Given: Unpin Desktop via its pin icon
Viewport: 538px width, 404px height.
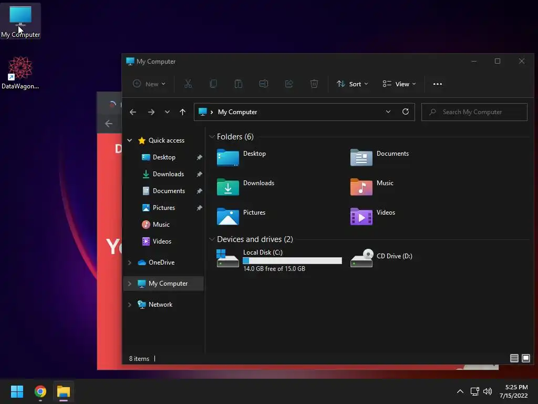Looking at the screenshot, I should 199,157.
